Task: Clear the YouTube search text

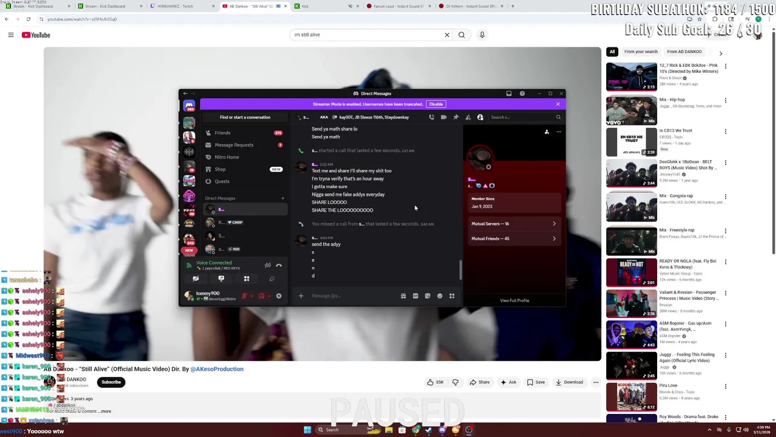Action: (447, 35)
